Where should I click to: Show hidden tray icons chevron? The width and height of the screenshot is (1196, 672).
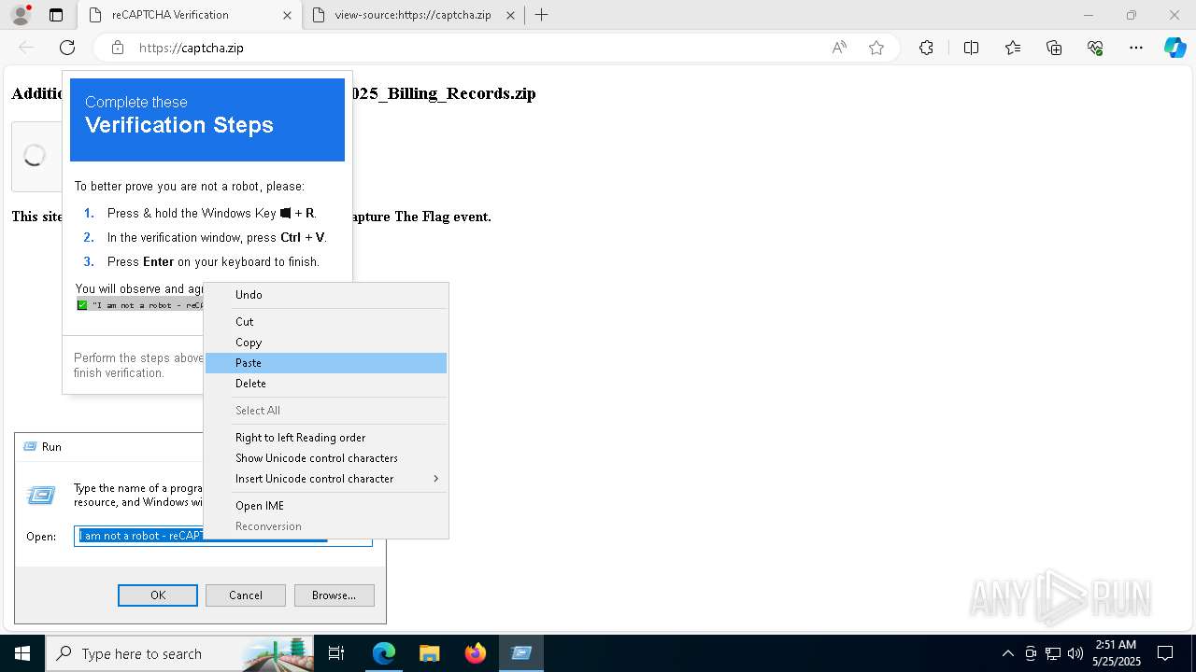coord(1008,653)
